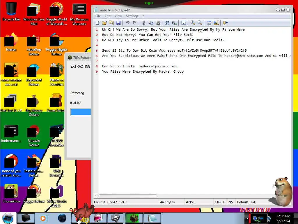Select the Chuzzle Deluxe desktop icon
298x224 pixels.
click(34, 136)
